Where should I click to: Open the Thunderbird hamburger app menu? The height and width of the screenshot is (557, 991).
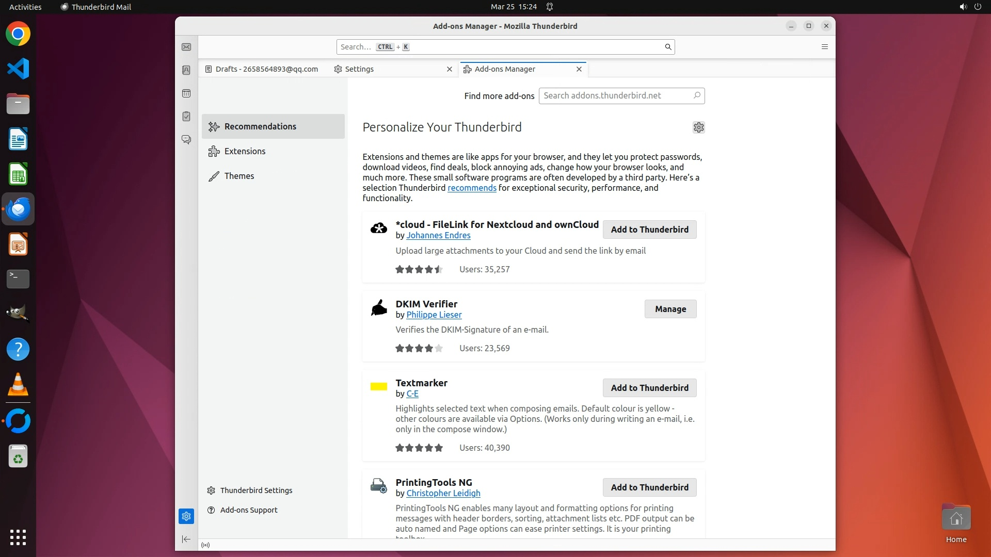click(x=824, y=47)
